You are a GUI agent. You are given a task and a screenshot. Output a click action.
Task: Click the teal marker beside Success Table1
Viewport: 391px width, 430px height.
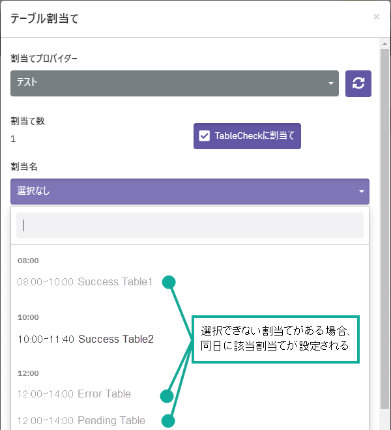(169, 282)
